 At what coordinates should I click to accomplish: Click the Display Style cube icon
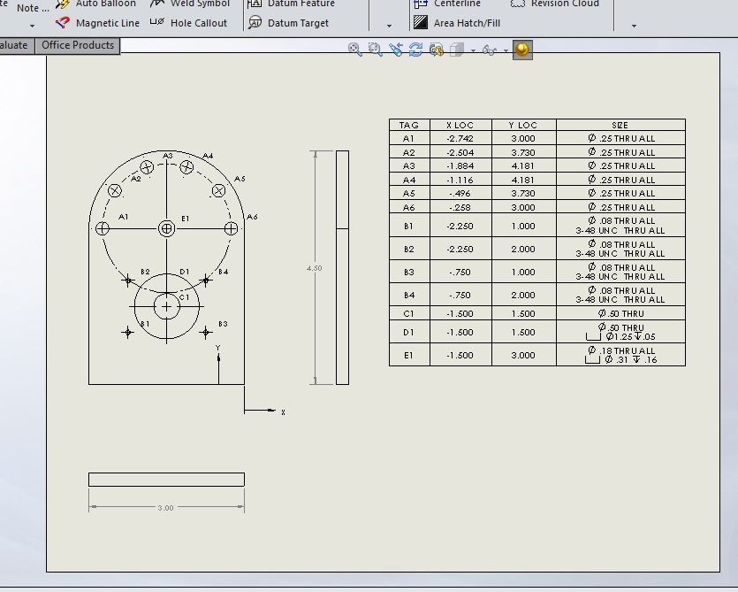(456, 50)
